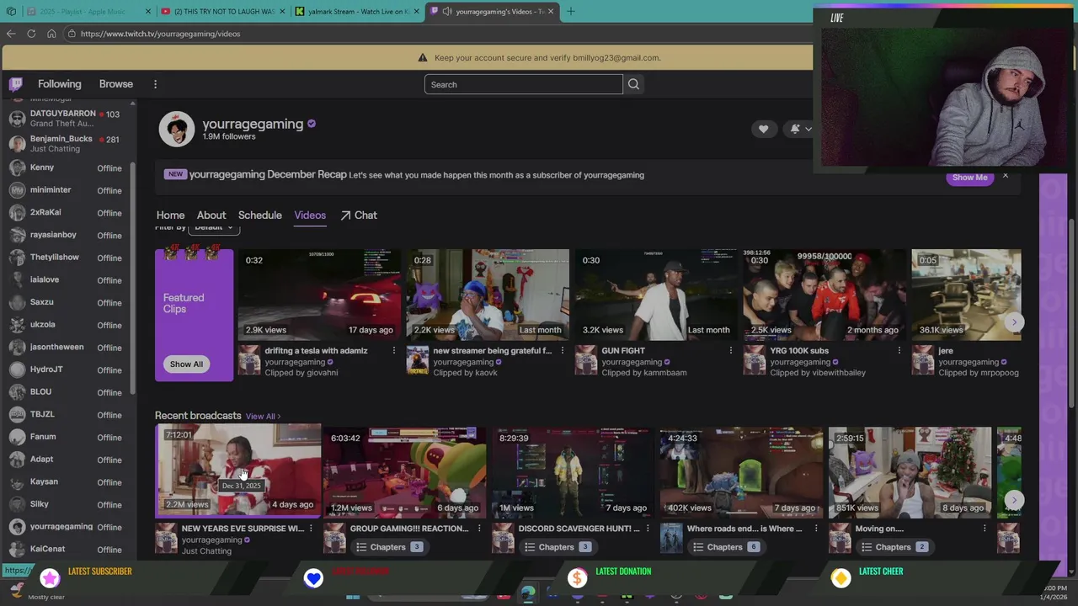Open a new browser tab with the plus
This screenshot has height=606, width=1078.
click(571, 12)
